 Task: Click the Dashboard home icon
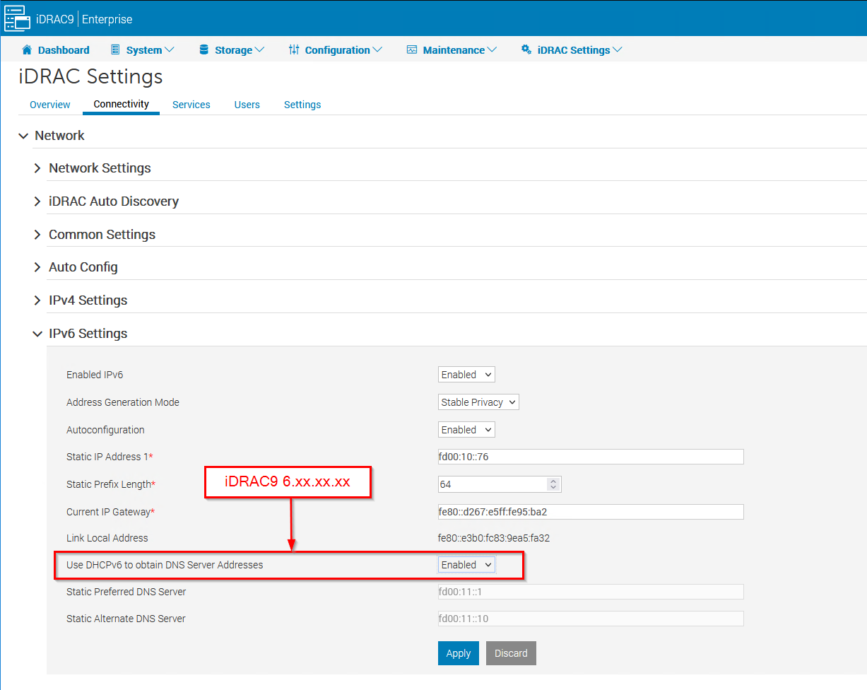[x=28, y=49]
